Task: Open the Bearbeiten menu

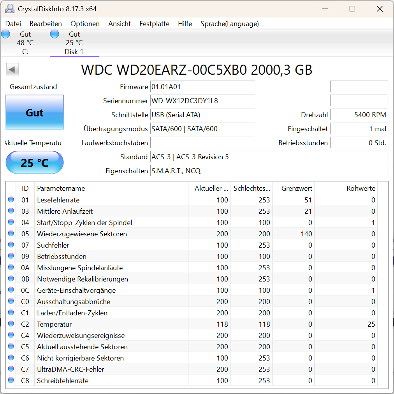Action: pos(46,24)
